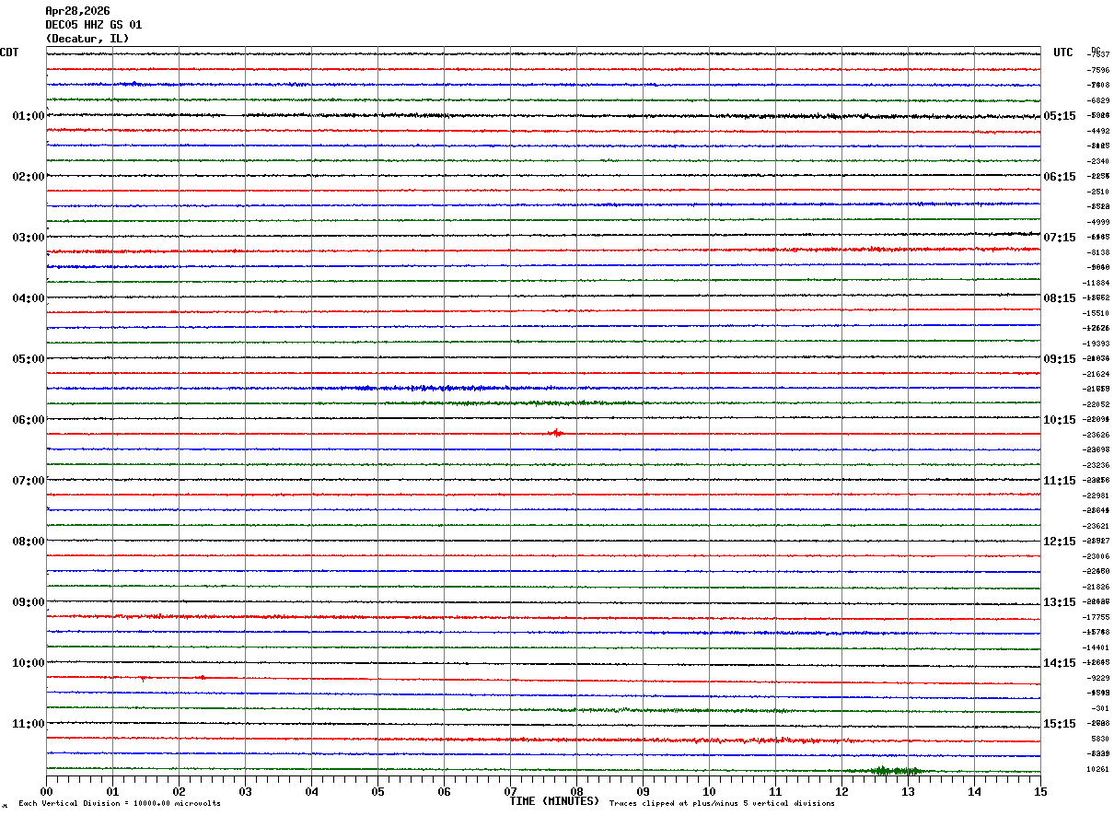Click the DC offset value -2510

(x=1098, y=192)
